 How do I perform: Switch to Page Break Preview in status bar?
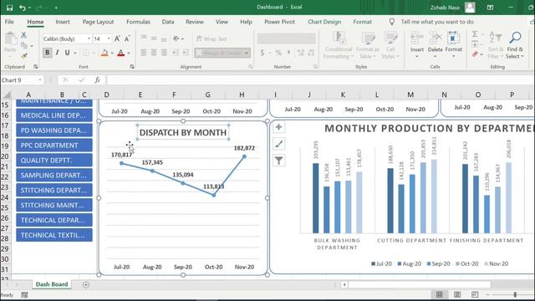475,294
